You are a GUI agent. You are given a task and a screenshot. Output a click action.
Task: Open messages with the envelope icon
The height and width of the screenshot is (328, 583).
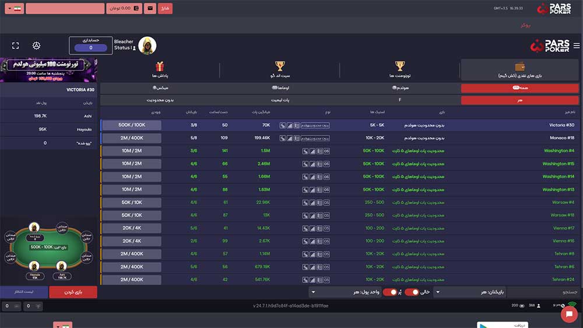[x=150, y=9]
